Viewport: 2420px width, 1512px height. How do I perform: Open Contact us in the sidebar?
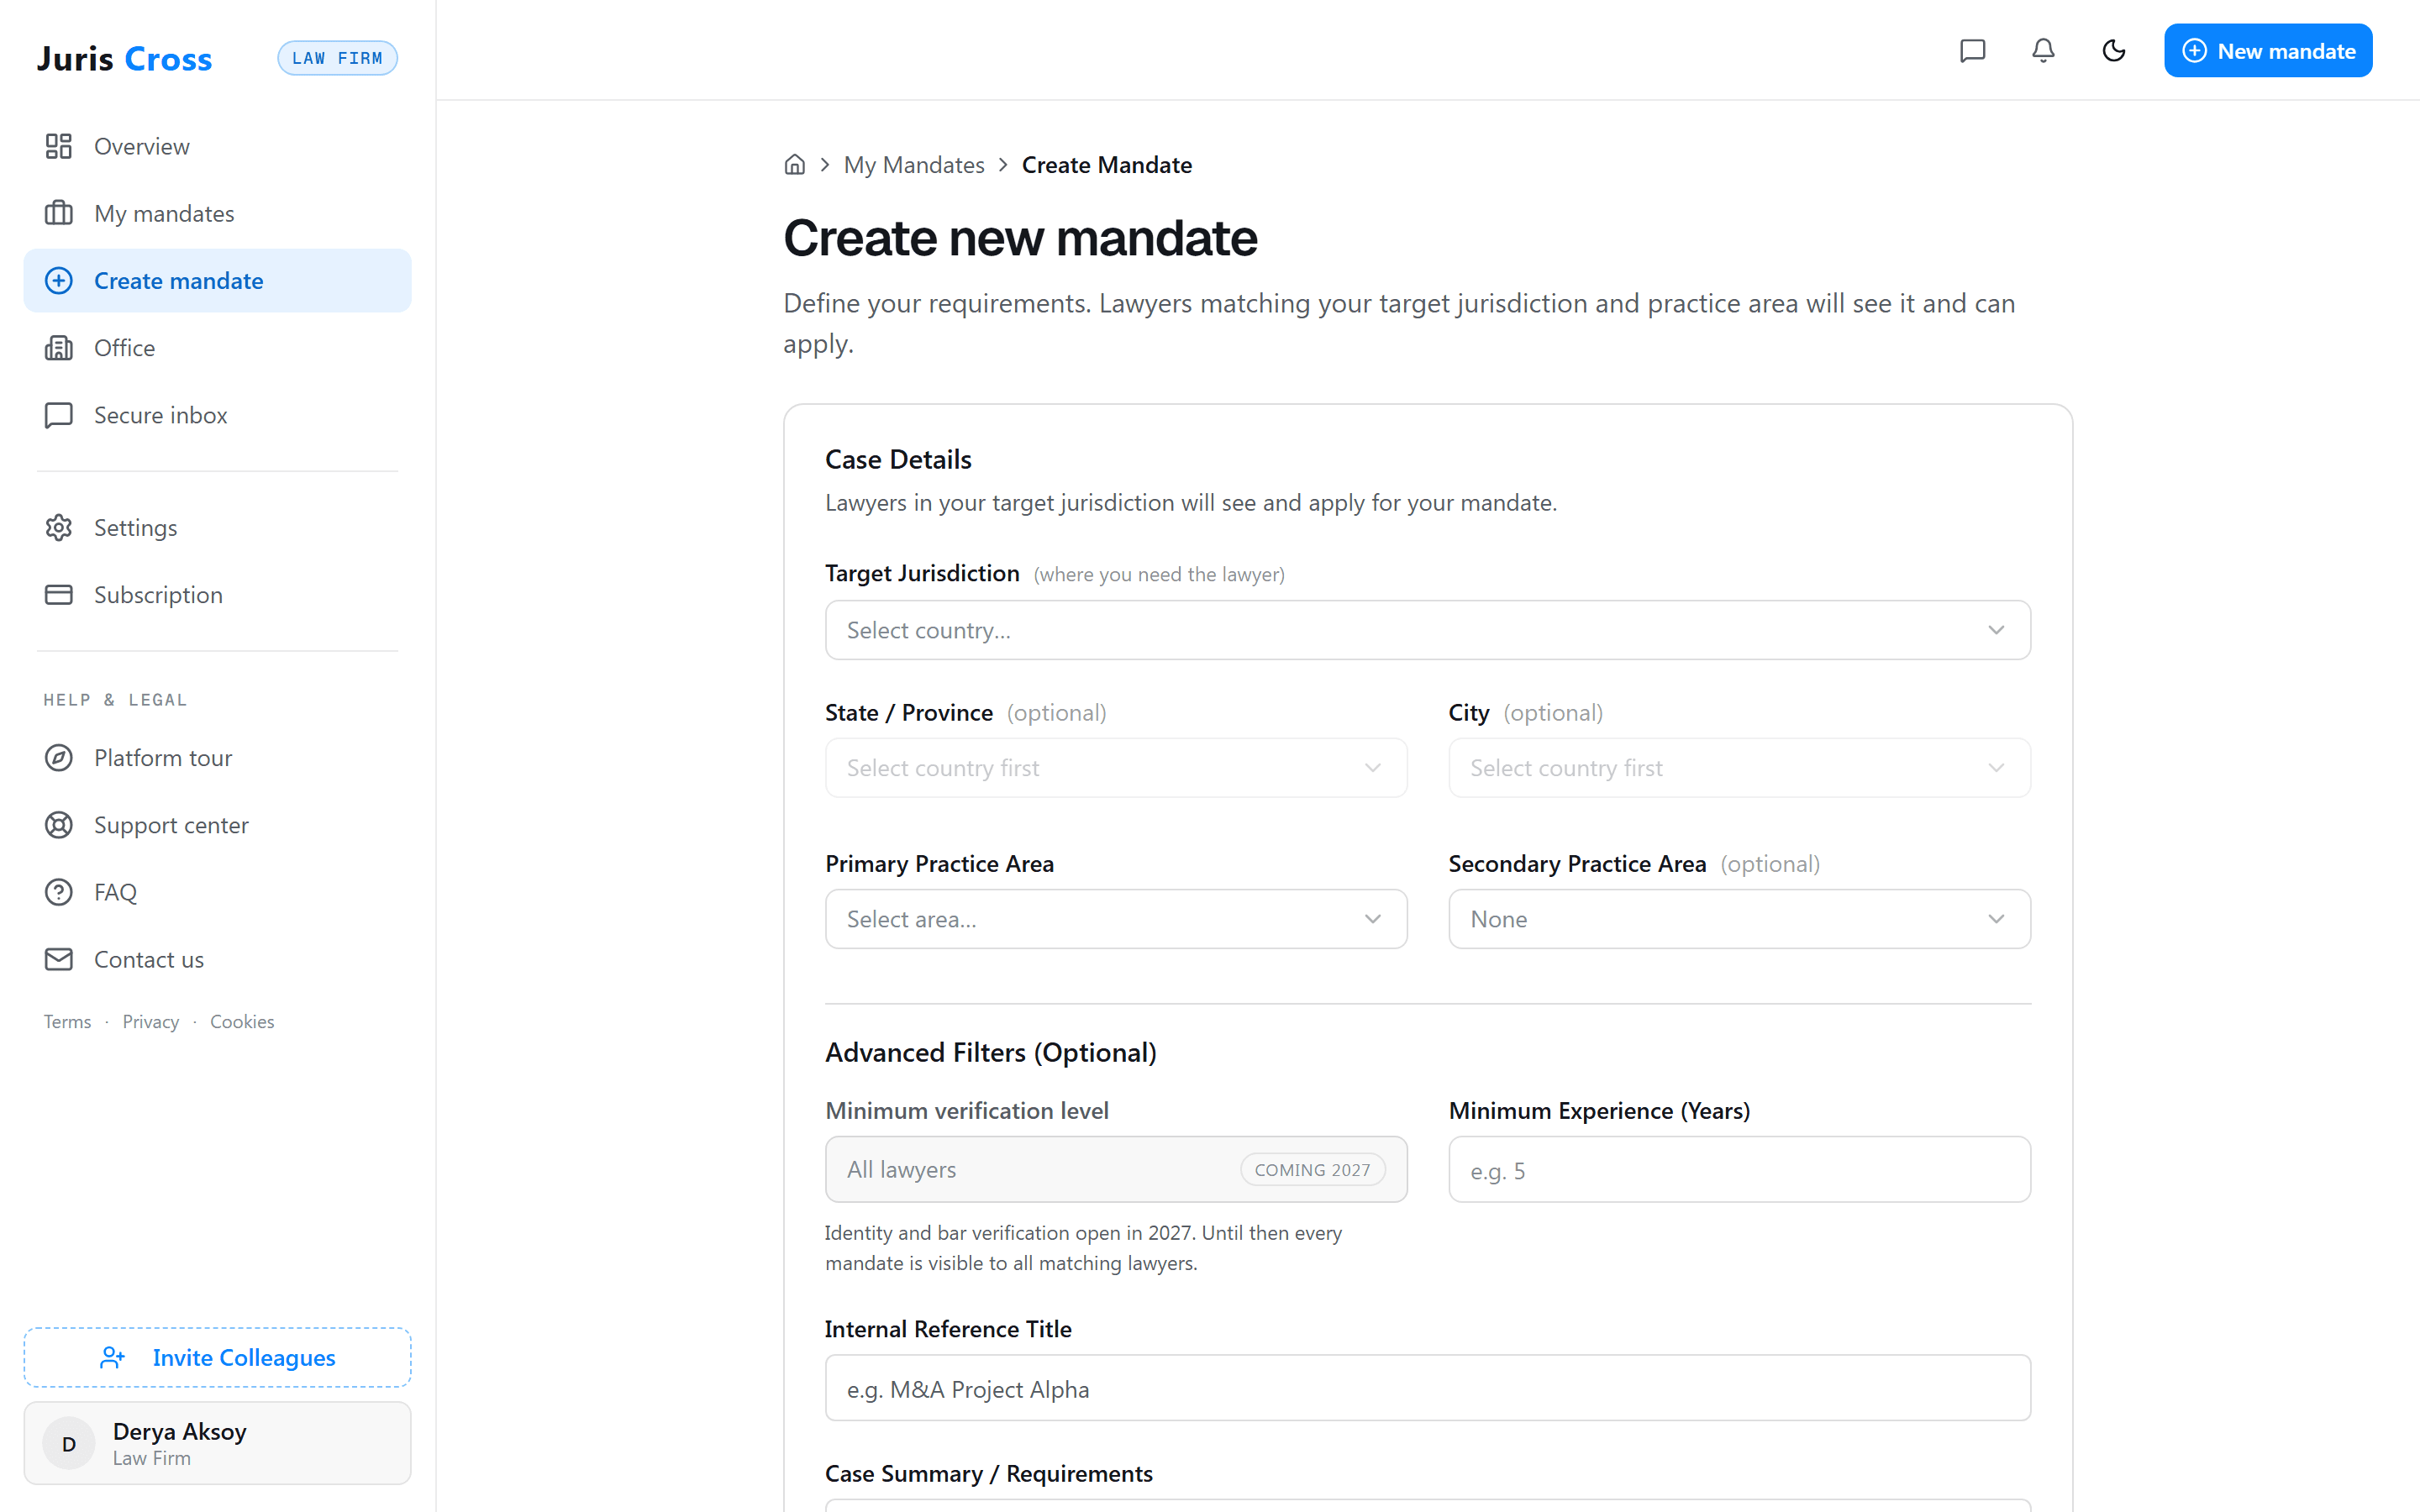pos(217,959)
